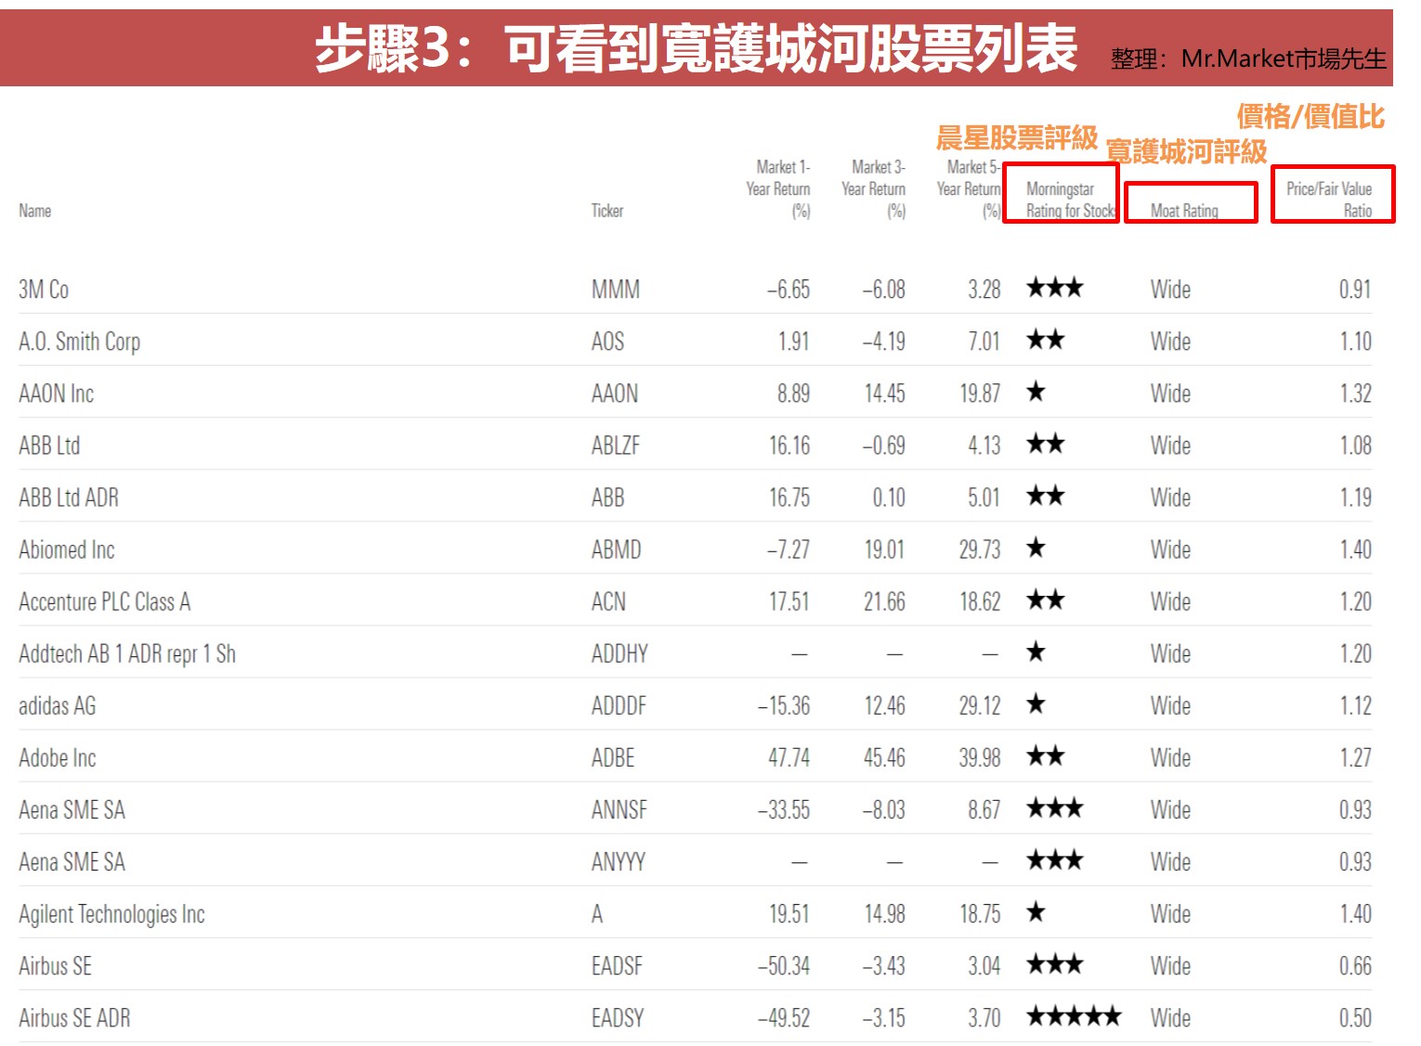
Task: Click the three-star rating in EADSF row
Action: pyautogui.click(x=1055, y=963)
